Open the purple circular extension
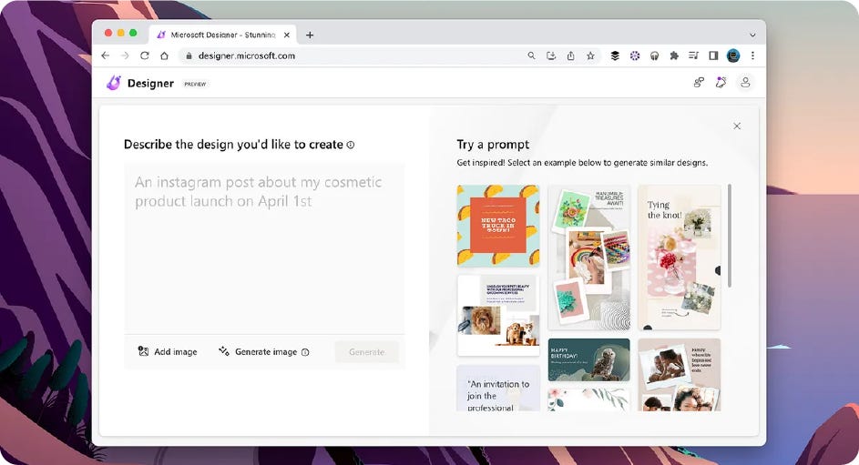This screenshot has width=859, height=465. point(634,56)
